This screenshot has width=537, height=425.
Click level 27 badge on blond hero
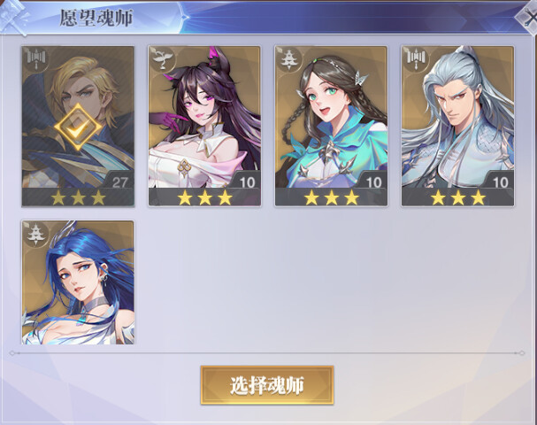(x=119, y=182)
